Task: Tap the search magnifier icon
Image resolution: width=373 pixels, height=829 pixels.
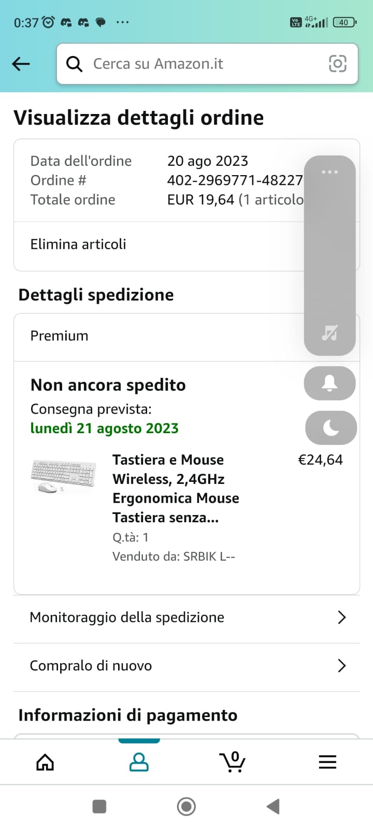Action: coord(75,64)
